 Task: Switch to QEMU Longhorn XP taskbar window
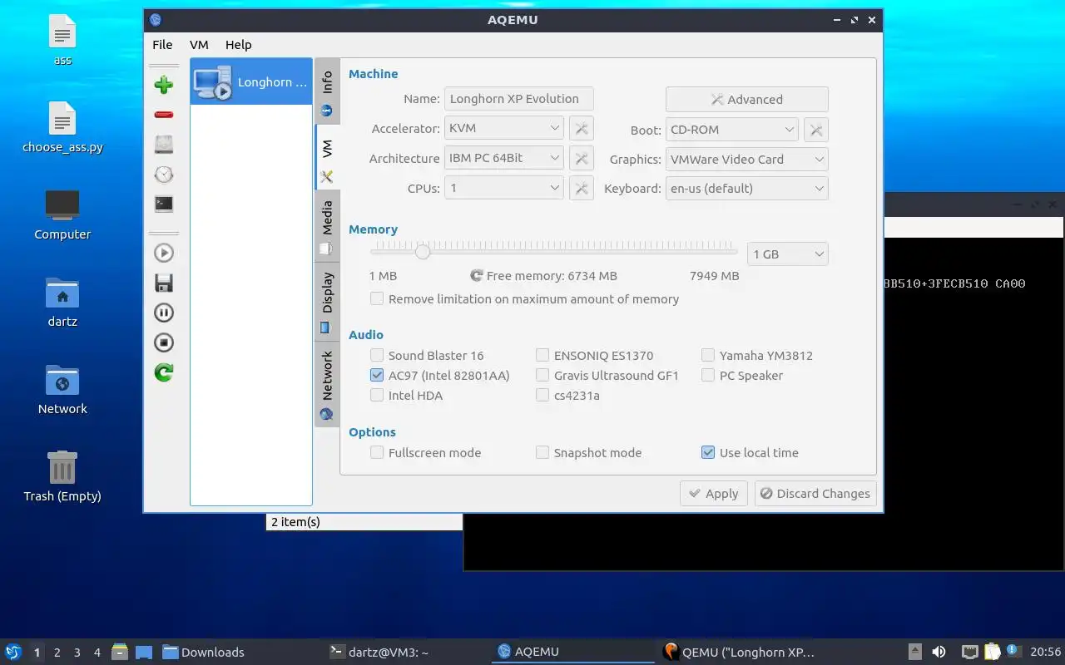pyautogui.click(x=741, y=652)
